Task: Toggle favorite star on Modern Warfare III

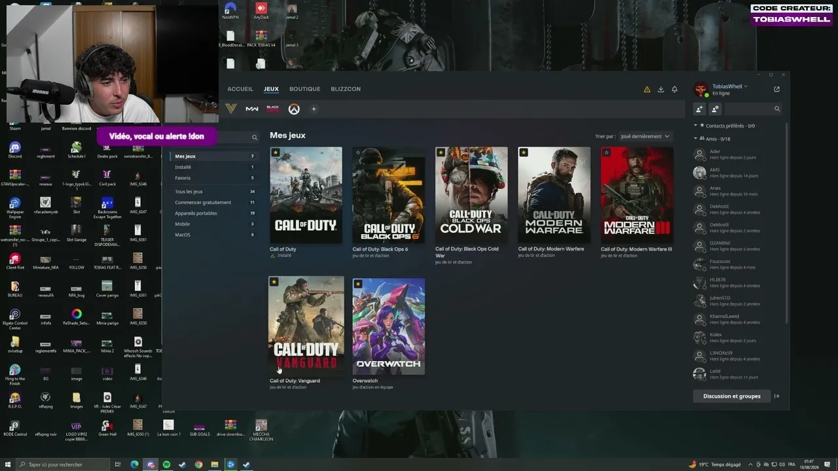Action: pyautogui.click(x=606, y=152)
